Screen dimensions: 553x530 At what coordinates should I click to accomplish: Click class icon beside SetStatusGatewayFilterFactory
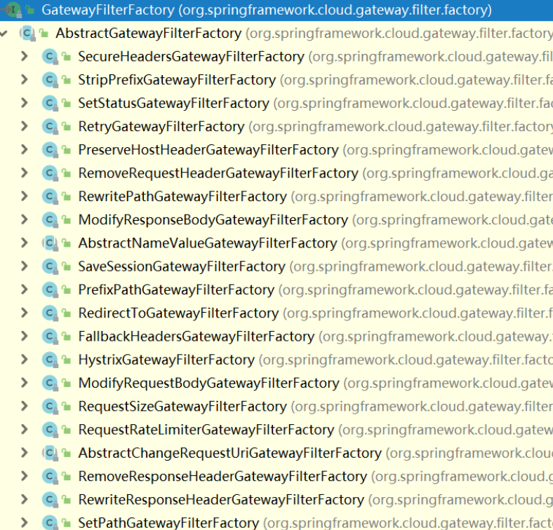(50, 103)
